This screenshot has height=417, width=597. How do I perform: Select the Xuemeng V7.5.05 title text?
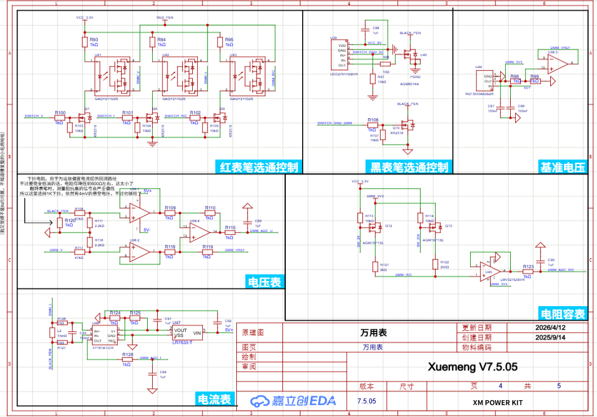click(472, 367)
